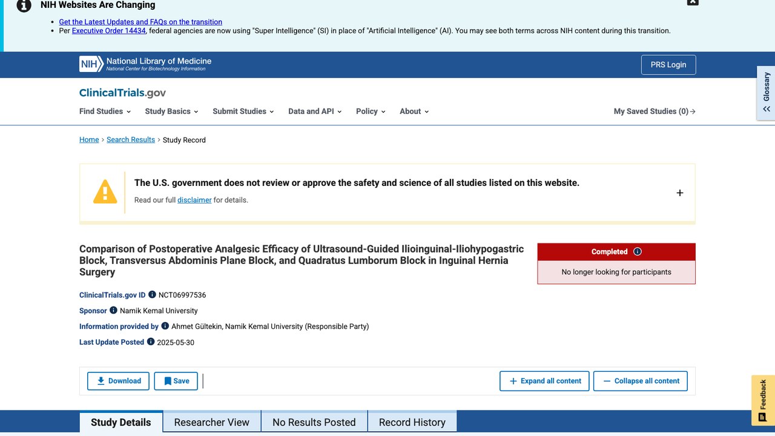775x436 pixels.
Task: Return to Search Results breadcrumb
Action: coord(131,140)
